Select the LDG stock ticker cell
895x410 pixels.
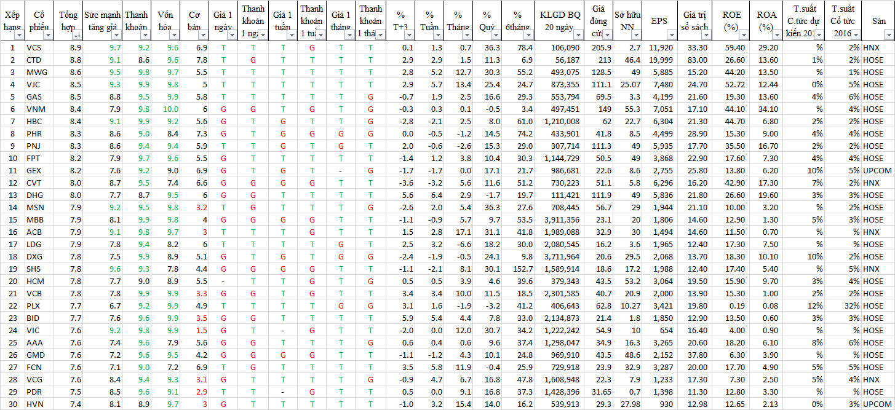pos(40,244)
